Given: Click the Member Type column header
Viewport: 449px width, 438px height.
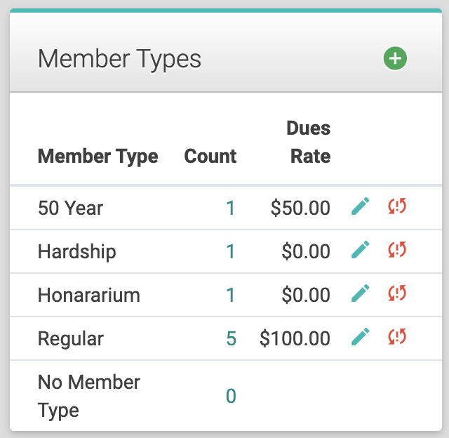Looking at the screenshot, I should click(98, 156).
